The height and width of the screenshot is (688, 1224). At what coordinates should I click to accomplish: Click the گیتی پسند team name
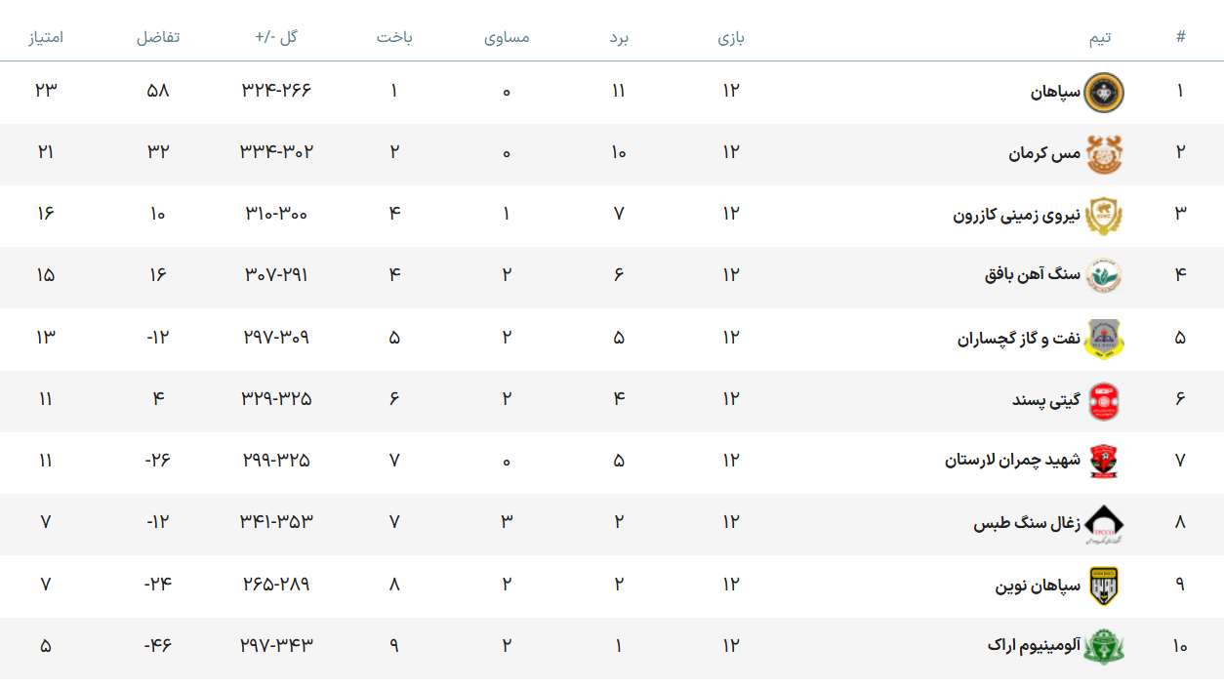(x=1046, y=400)
